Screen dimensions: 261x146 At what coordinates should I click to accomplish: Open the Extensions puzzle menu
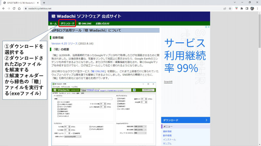pyautogui.click(x=242, y=8)
